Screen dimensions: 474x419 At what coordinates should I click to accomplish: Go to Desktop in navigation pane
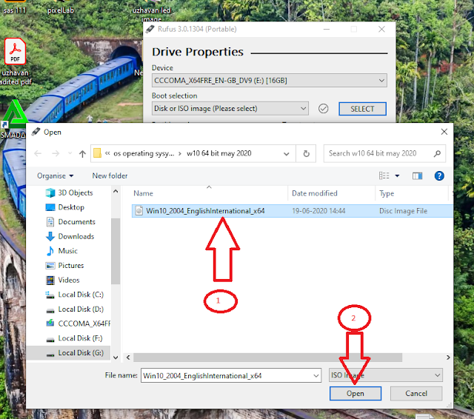[71, 207]
